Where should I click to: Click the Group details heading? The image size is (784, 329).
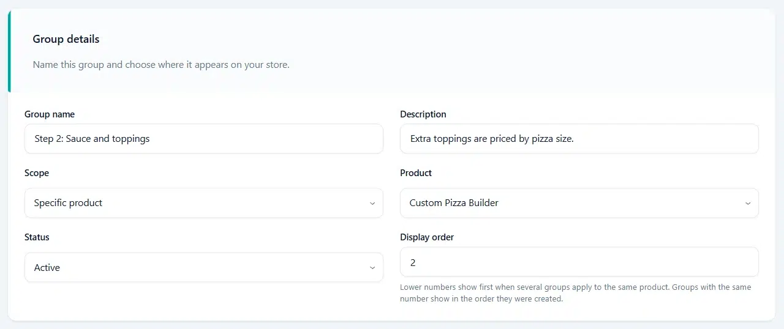coord(66,39)
